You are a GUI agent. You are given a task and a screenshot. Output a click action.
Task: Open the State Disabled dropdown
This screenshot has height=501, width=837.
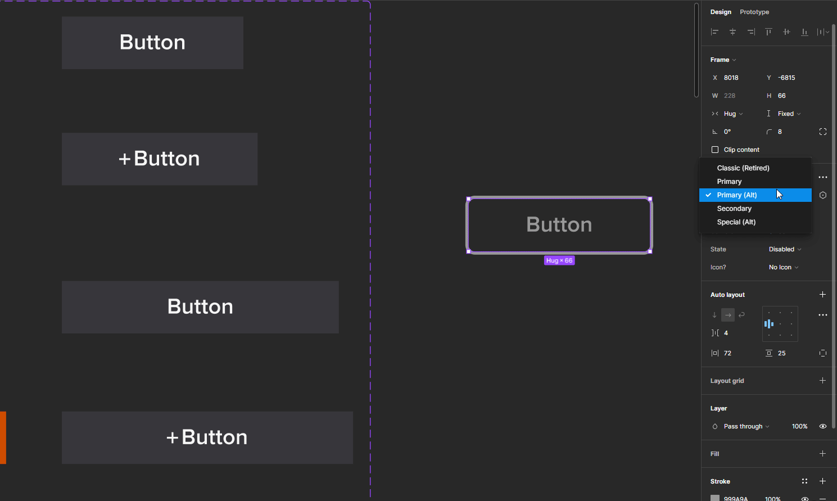(x=785, y=249)
